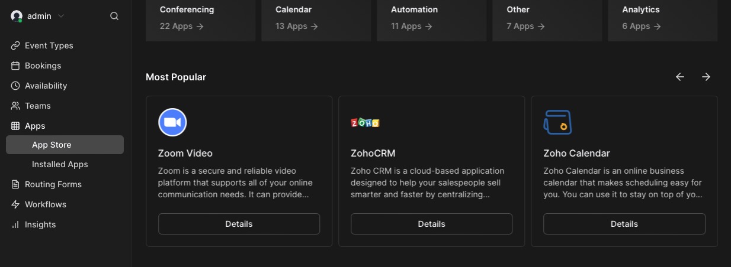
Task: Click the 6 Apps arrow link
Action: (642, 26)
